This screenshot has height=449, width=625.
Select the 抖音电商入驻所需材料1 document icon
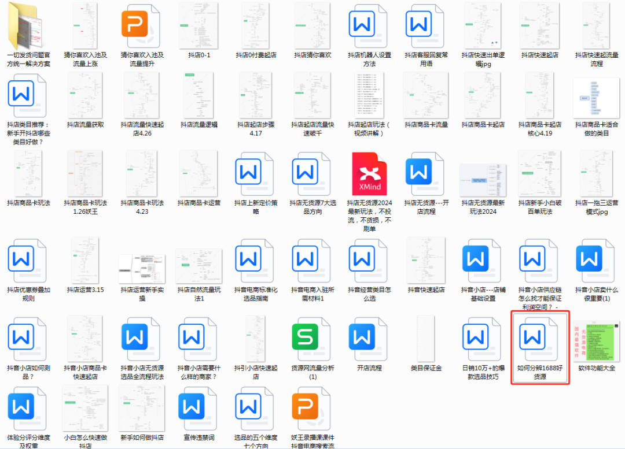pyautogui.click(x=311, y=261)
